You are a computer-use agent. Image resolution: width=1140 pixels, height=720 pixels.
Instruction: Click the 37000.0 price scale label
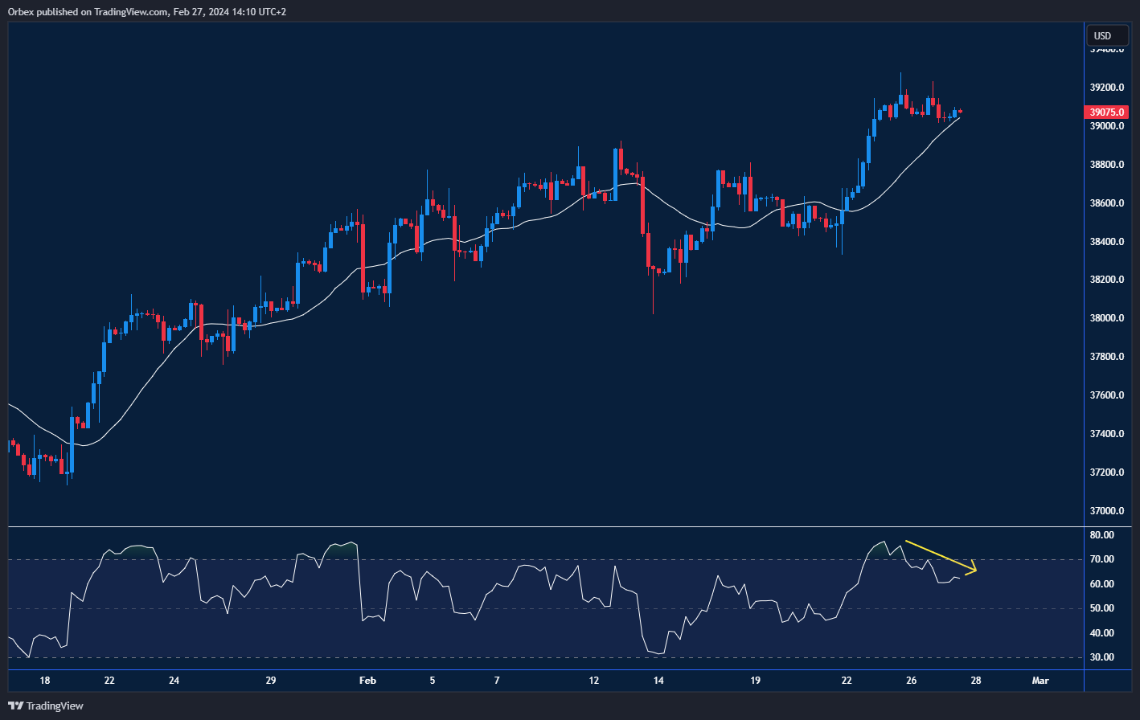[x=1105, y=511]
